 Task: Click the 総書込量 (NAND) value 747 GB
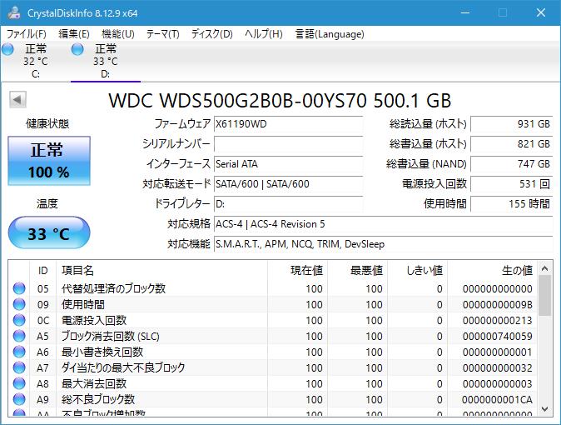click(x=512, y=164)
